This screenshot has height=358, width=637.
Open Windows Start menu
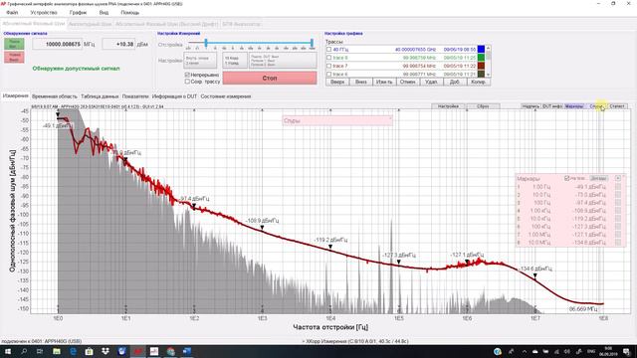[8, 351]
